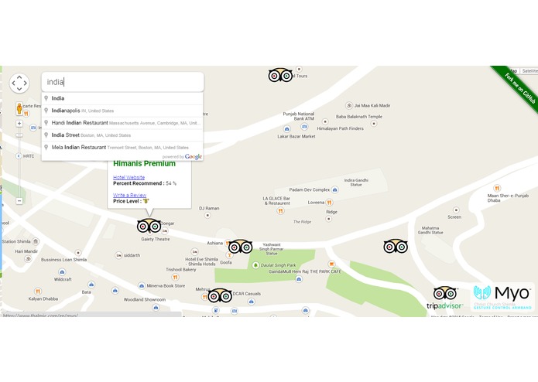Click the TripAdvisor owl marker near Gaiety Theatre

[x=149, y=226]
